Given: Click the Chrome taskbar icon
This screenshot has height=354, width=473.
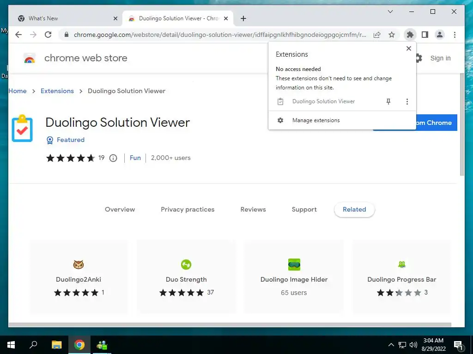Looking at the screenshot, I should 79,345.
